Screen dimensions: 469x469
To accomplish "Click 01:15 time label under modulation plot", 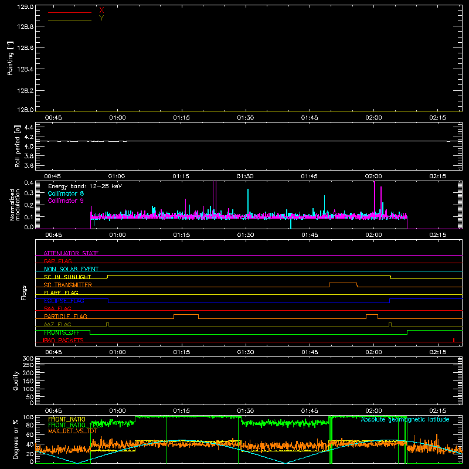I will (x=182, y=235).
